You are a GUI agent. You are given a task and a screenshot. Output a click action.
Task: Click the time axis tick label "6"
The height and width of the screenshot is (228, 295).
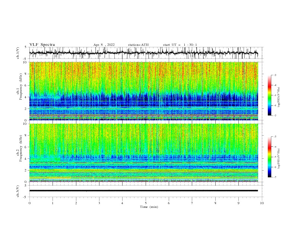(169, 203)
